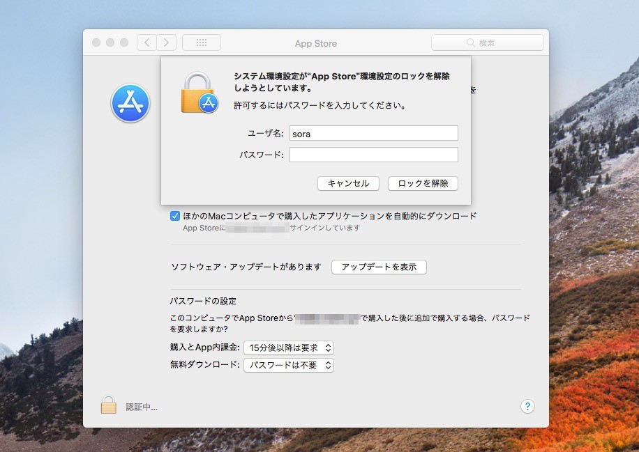Click the ロックを解除 button
The width and height of the screenshot is (639, 452).
point(423,183)
